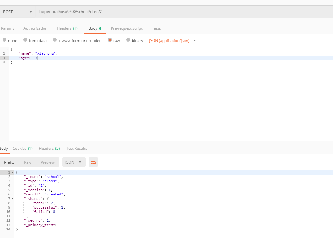Collapse the "_shards" object fold arrow
The width and height of the screenshot is (333, 238).
12,199
